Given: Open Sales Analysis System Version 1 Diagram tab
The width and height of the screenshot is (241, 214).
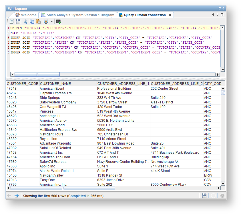Looking at the screenshot, I should (x=80, y=15).
